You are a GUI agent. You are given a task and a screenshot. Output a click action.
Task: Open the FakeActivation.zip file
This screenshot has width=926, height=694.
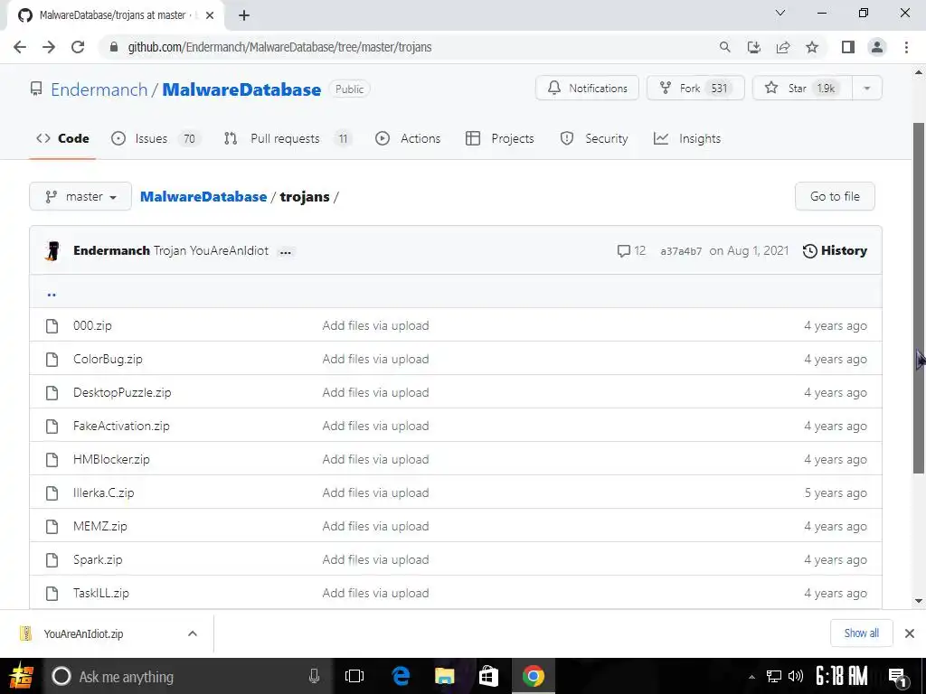121,427
